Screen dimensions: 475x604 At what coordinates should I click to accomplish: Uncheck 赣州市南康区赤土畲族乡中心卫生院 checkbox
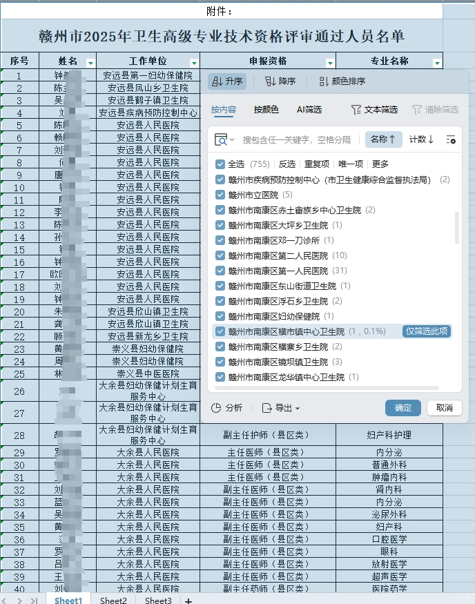click(x=220, y=210)
